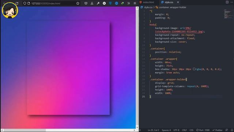This screenshot has width=234, height=132.
Task: Click line number 25 in the gutter
Action: coord(143,97)
